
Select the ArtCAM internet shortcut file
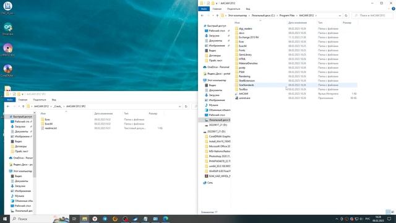(x=243, y=94)
